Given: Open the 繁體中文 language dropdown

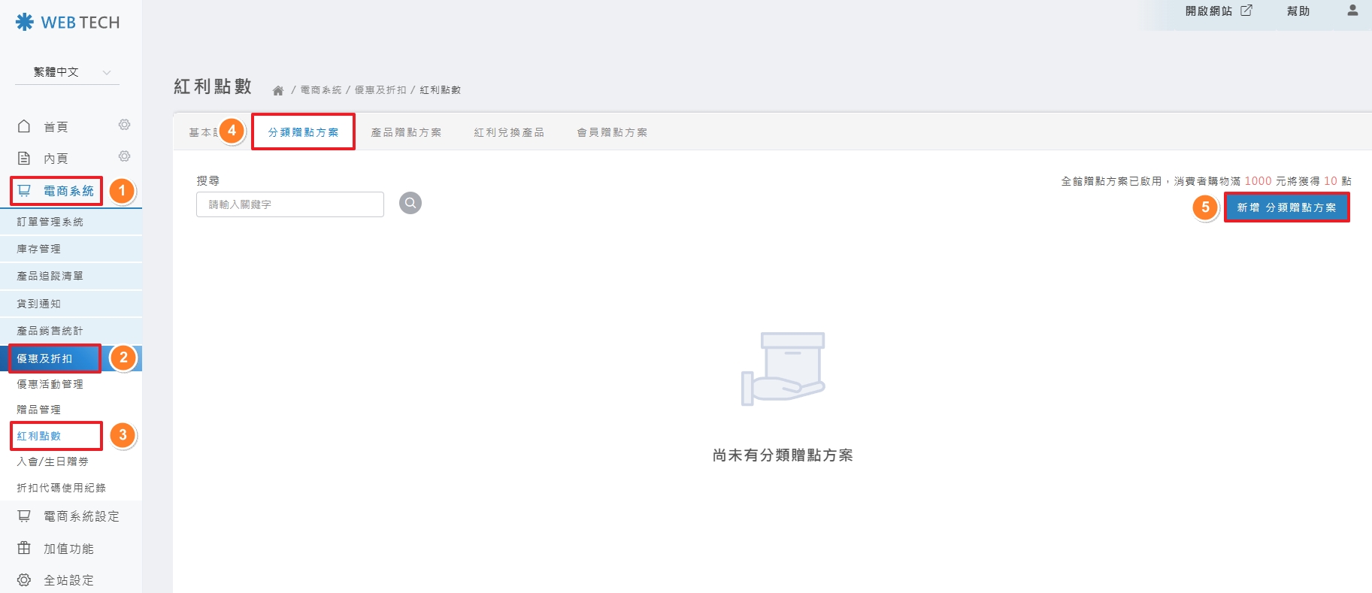Looking at the screenshot, I should pyautogui.click(x=68, y=72).
